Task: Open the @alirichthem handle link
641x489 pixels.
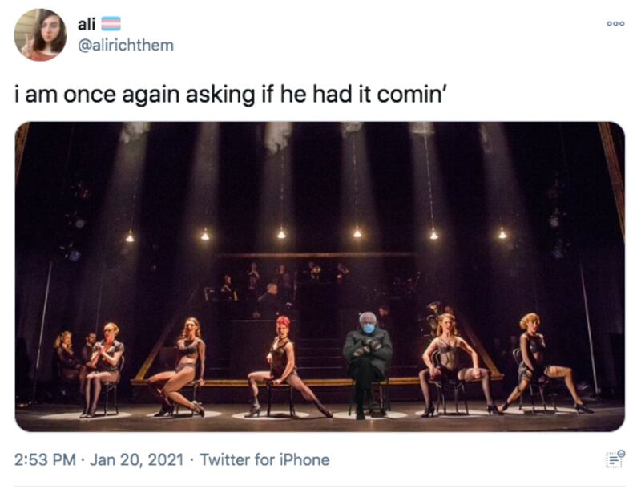Action: click(x=125, y=45)
